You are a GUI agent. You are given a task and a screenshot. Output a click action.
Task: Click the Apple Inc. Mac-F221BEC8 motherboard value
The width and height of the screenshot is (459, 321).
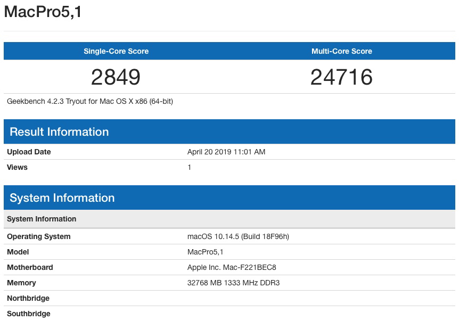tap(232, 267)
